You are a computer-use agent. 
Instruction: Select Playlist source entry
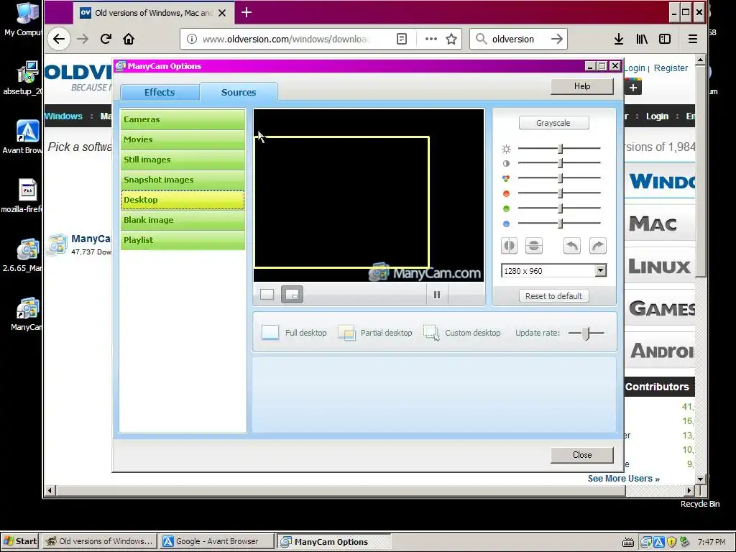[183, 240]
